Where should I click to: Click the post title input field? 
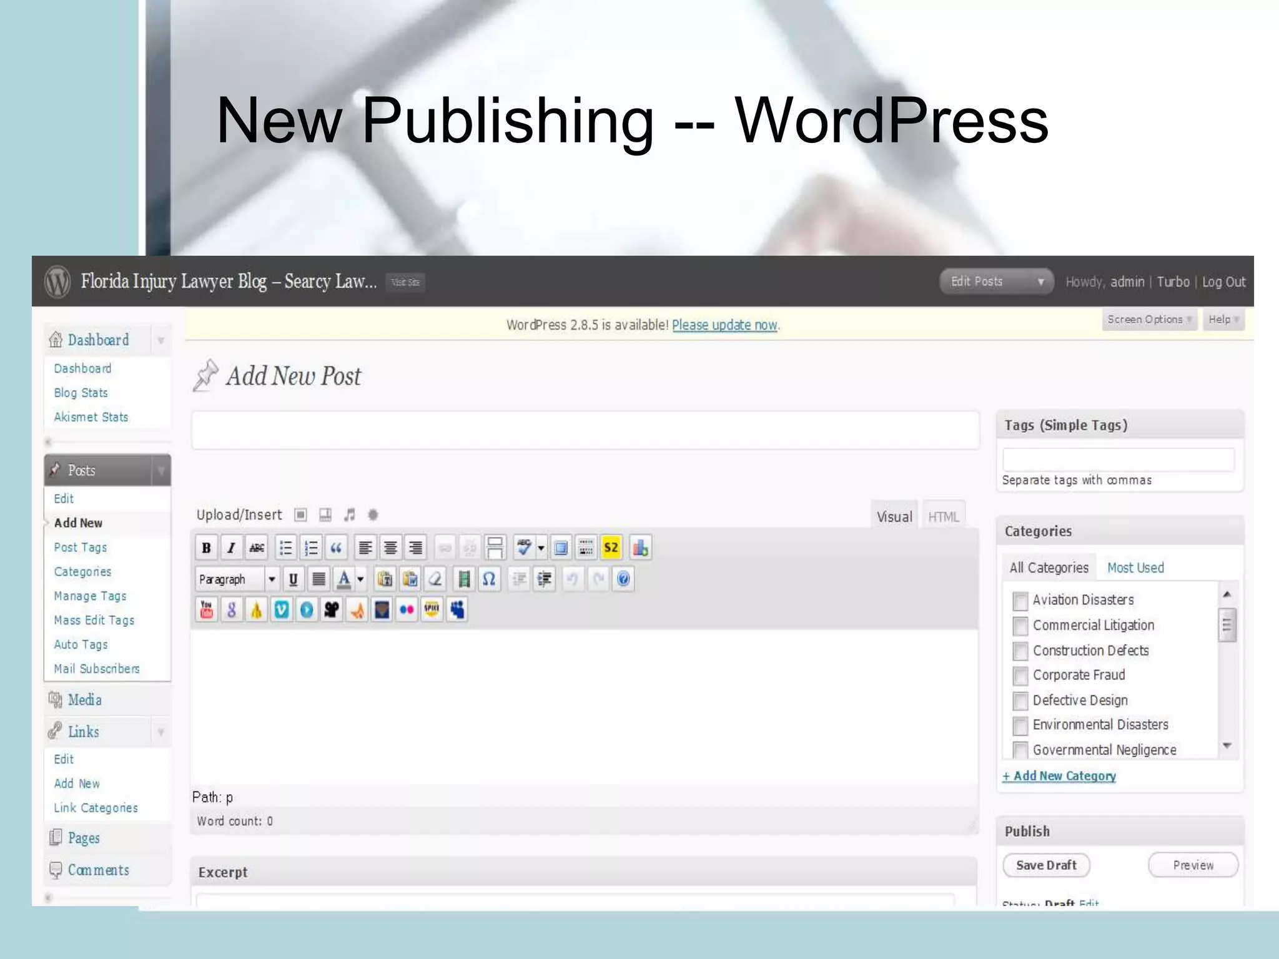coord(585,430)
